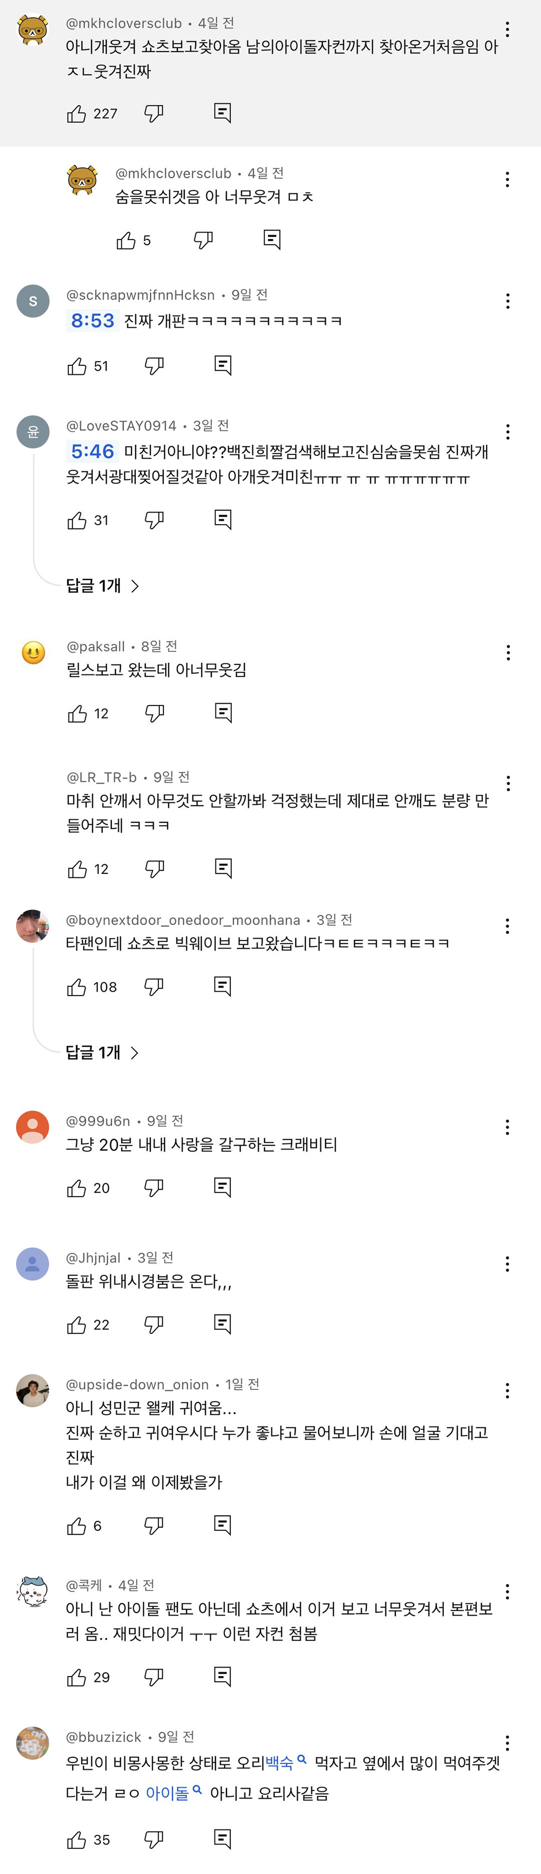Like the @콕케 comment with 29 likes
Image resolution: width=541 pixels, height=1874 pixels.
(76, 1678)
